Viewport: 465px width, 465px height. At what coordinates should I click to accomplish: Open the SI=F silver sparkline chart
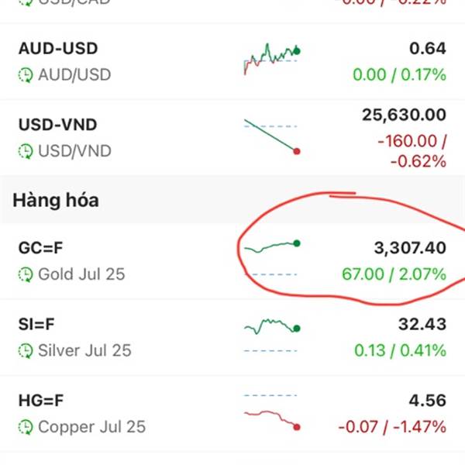[272, 336]
